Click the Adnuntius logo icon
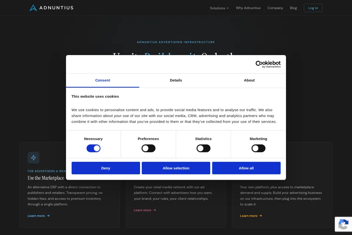Viewport: 352px width, 235px height. 33,8
